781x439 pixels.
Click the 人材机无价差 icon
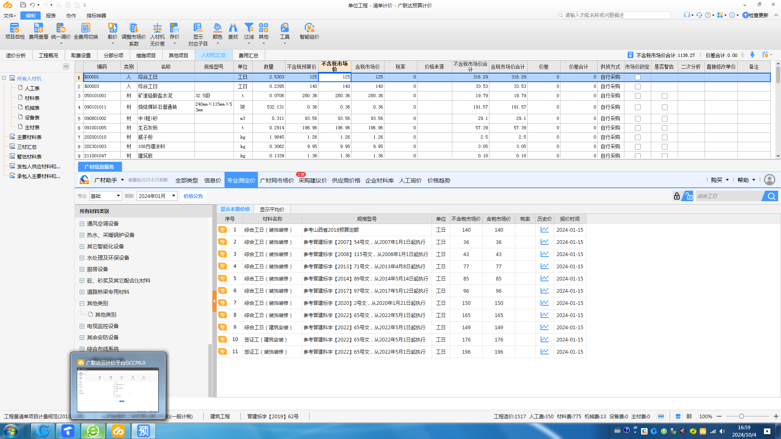[x=157, y=34]
